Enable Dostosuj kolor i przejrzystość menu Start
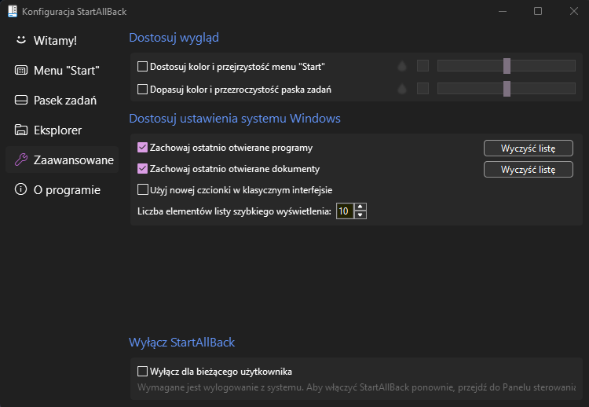This screenshot has width=589, height=407. [x=142, y=67]
